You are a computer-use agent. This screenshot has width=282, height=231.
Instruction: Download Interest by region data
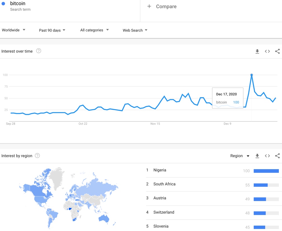[x=257, y=156]
